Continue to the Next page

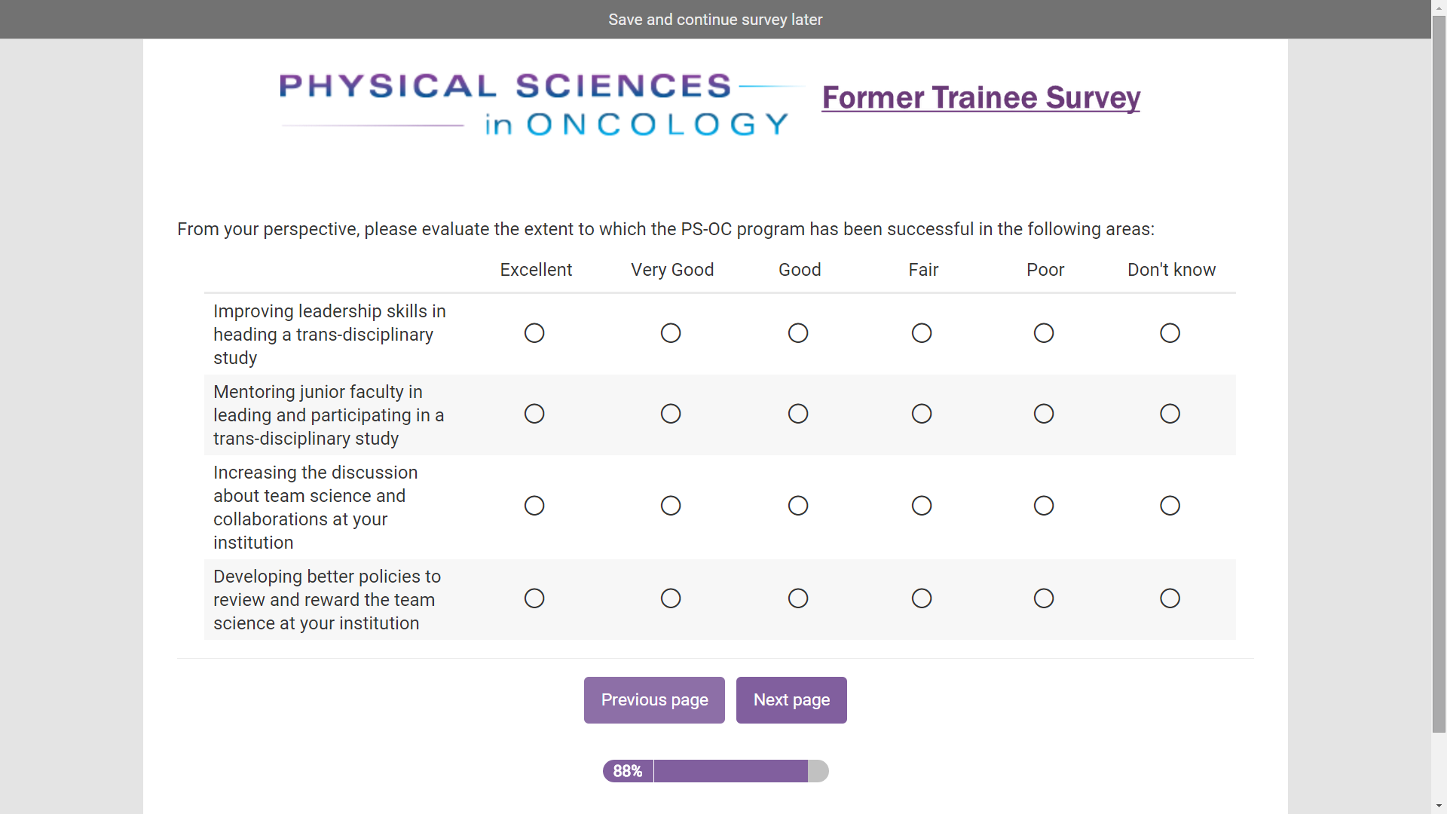(791, 700)
